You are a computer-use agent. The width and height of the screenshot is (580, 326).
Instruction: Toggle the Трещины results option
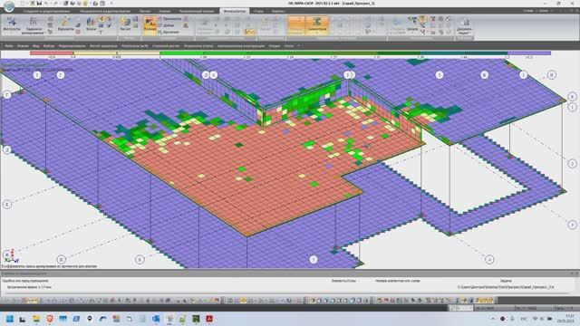pyautogui.click(x=169, y=33)
